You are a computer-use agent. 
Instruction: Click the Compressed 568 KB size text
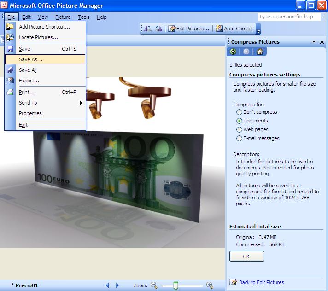[260, 244]
